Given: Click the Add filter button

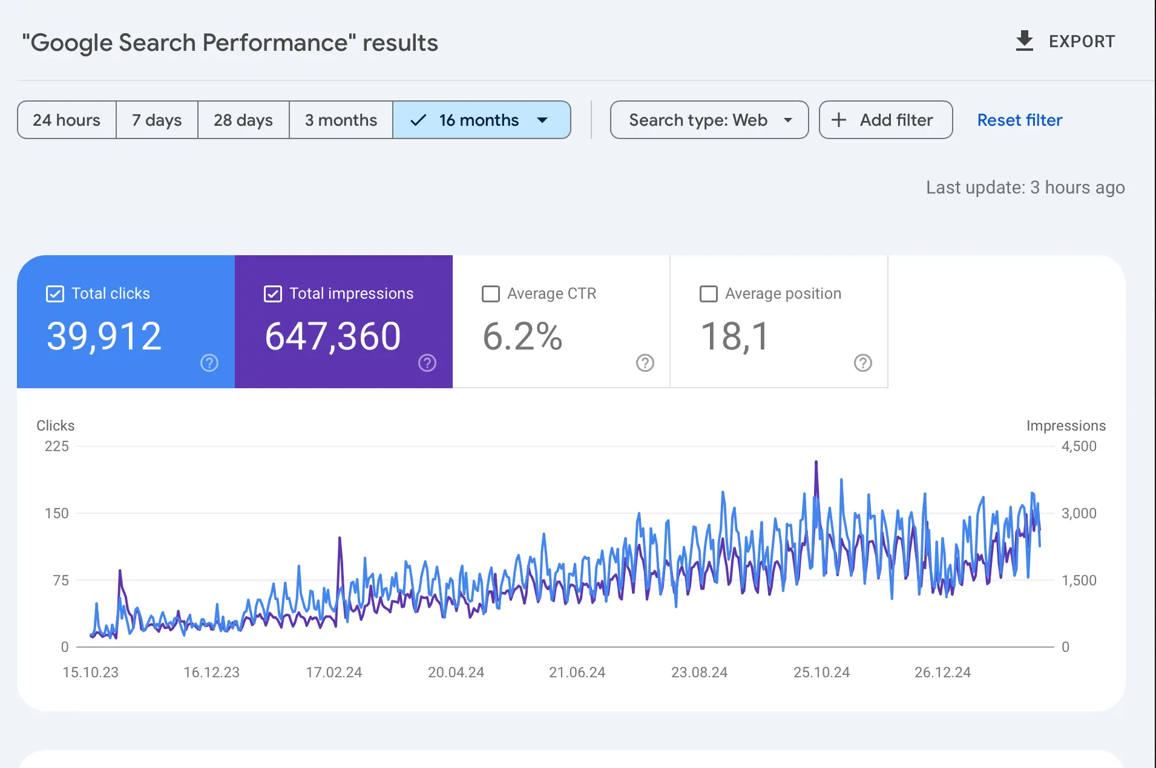Looking at the screenshot, I should point(886,120).
